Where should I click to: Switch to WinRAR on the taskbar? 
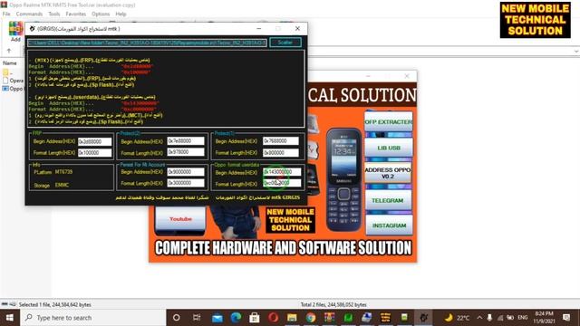pos(329,318)
